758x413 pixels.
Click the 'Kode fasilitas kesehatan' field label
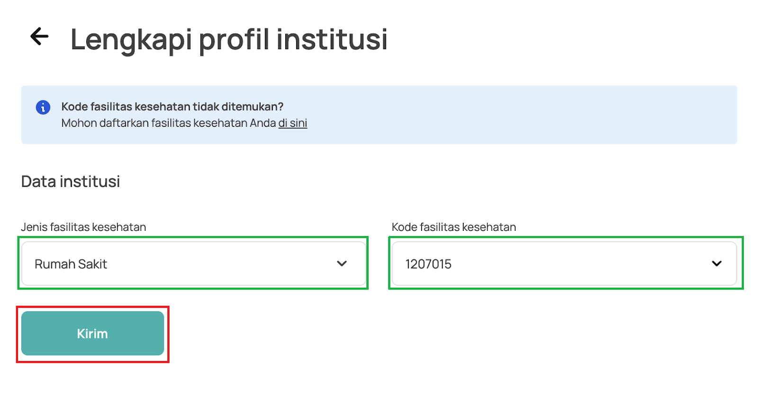(454, 227)
